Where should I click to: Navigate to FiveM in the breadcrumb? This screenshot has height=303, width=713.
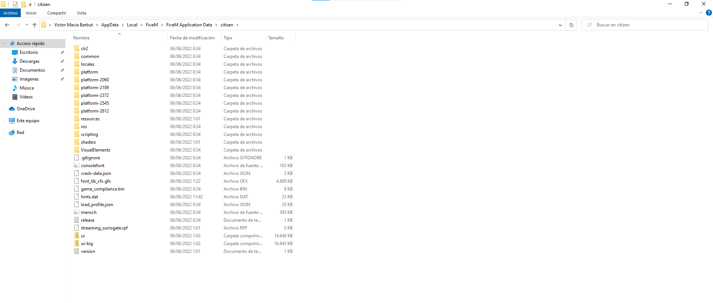152,25
